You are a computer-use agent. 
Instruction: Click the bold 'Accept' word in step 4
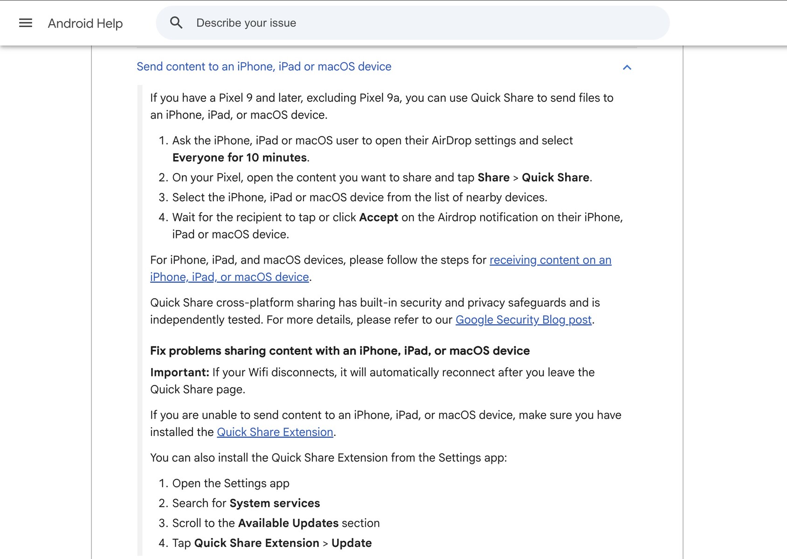[x=379, y=217]
